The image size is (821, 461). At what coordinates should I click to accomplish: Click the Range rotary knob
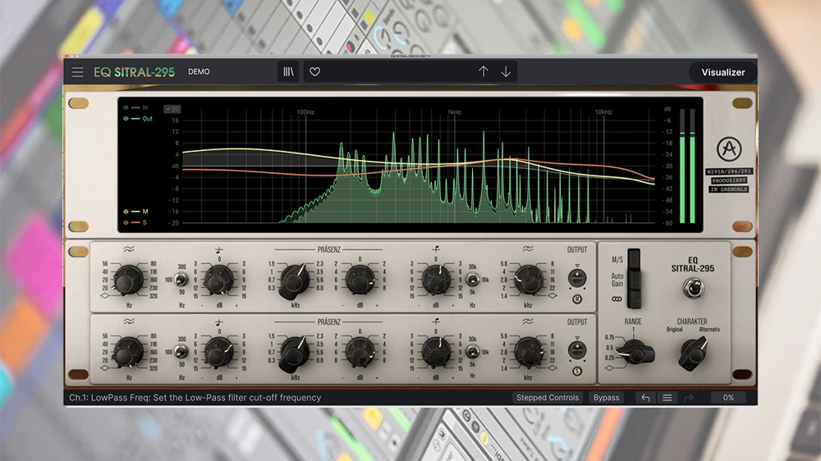click(637, 353)
